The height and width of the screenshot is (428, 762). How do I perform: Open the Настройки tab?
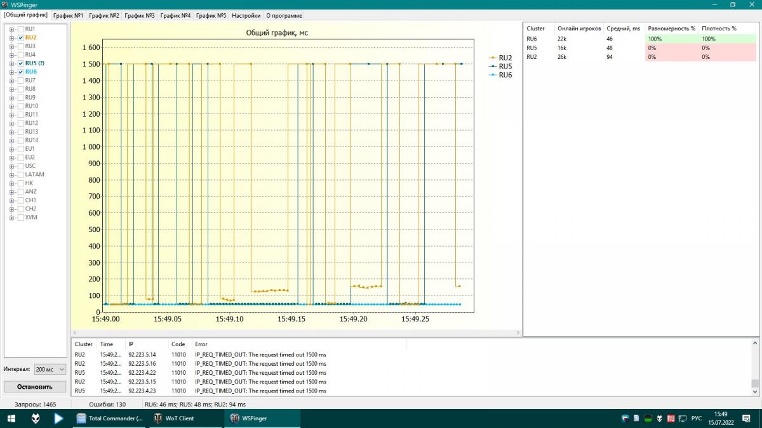click(x=245, y=15)
